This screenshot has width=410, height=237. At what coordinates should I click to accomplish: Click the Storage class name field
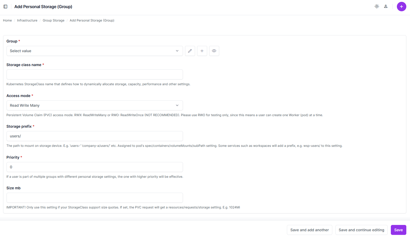point(94,74)
